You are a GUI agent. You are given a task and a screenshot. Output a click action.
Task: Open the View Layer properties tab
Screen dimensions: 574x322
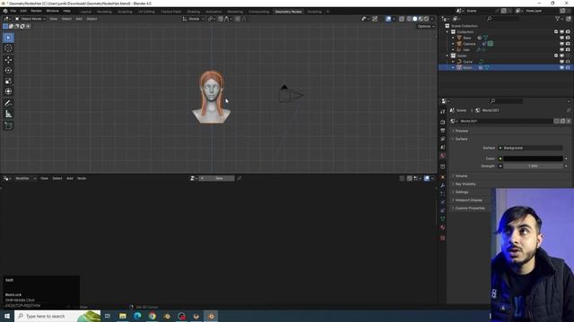point(442,139)
